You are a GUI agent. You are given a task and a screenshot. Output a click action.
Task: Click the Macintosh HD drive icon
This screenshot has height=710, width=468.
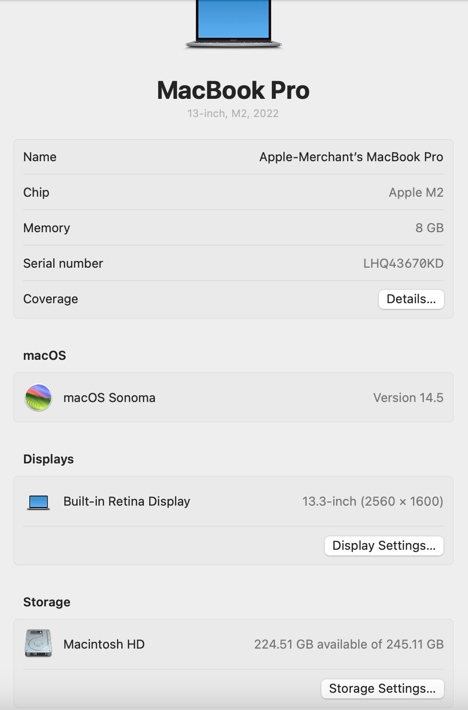[x=38, y=643]
